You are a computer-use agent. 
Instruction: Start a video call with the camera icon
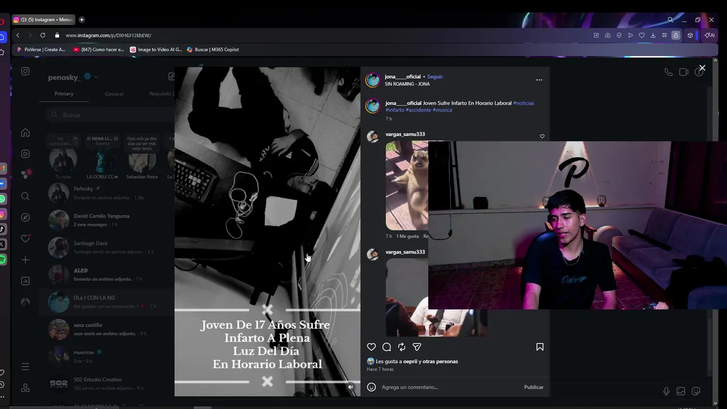684,72
